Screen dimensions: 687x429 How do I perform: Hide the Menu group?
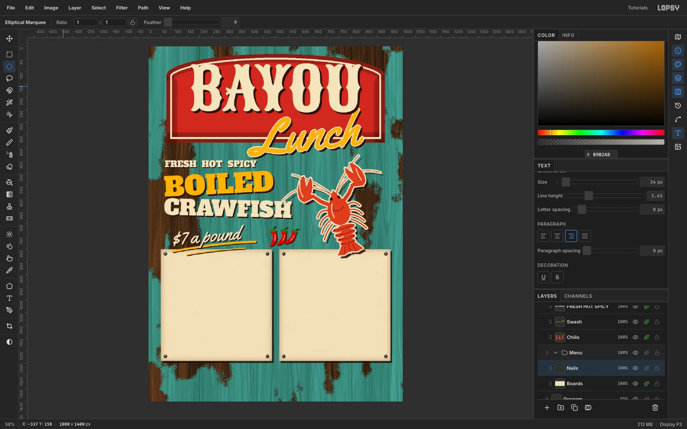[635, 353]
